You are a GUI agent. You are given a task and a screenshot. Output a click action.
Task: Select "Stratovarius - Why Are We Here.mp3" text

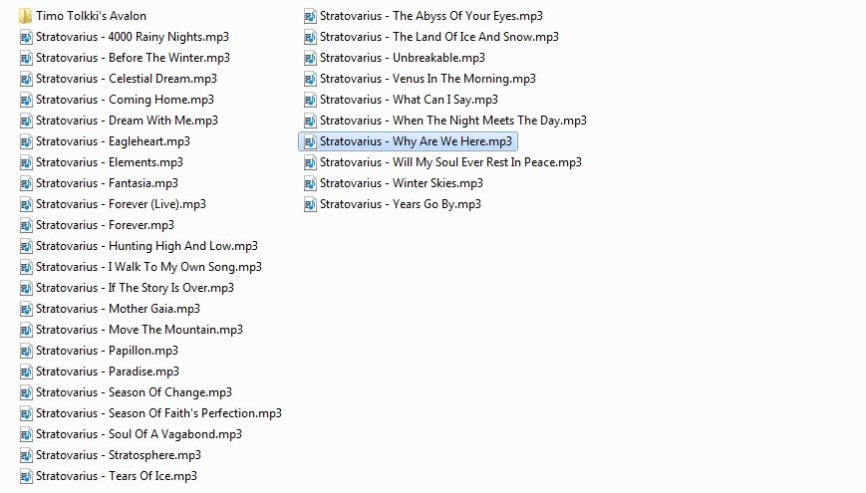click(x=416, y=141)
